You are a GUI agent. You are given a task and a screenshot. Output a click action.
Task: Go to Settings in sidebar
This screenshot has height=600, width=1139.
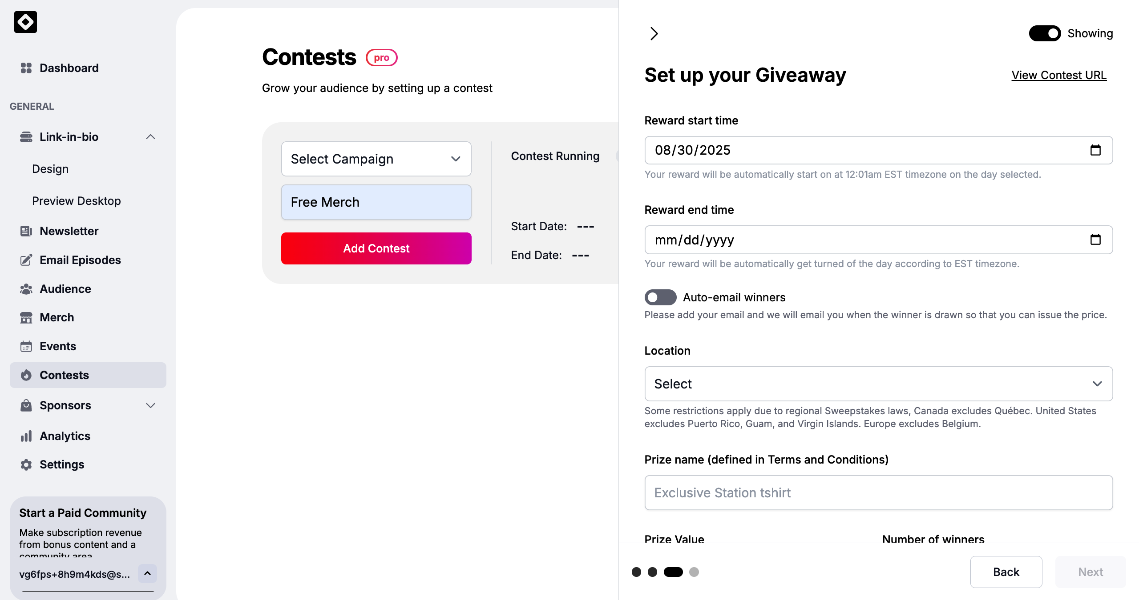[62, 464]
